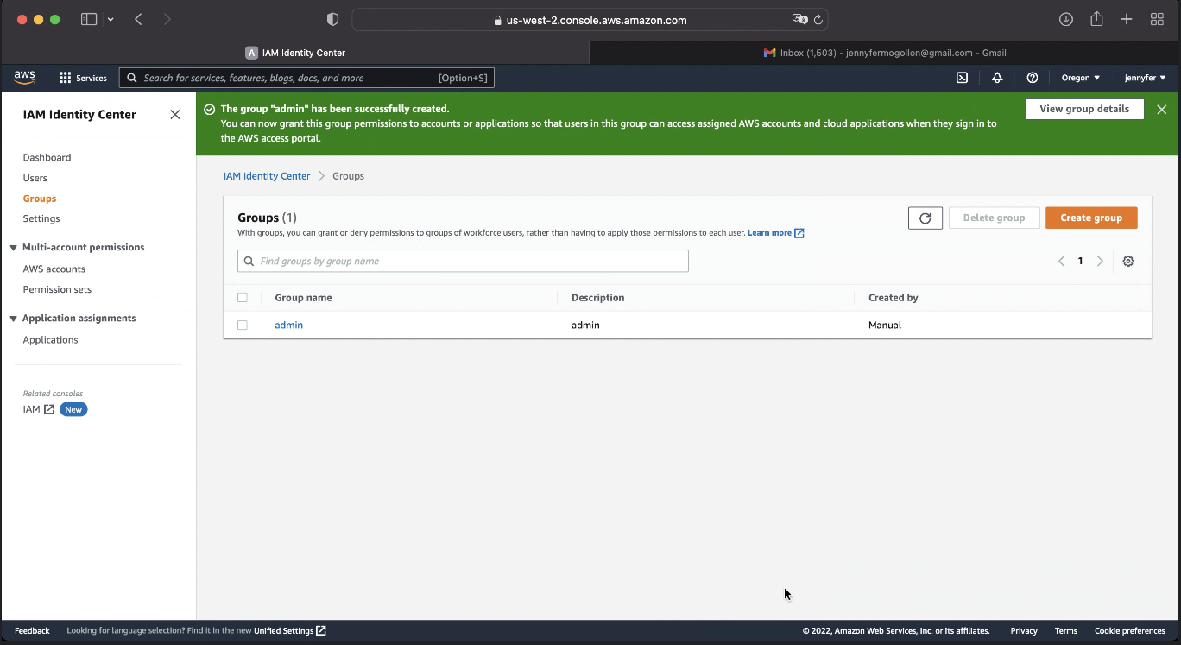Focus the AWS services search bar
This screenshot has height=645, width=1181.
pos(306,78)
